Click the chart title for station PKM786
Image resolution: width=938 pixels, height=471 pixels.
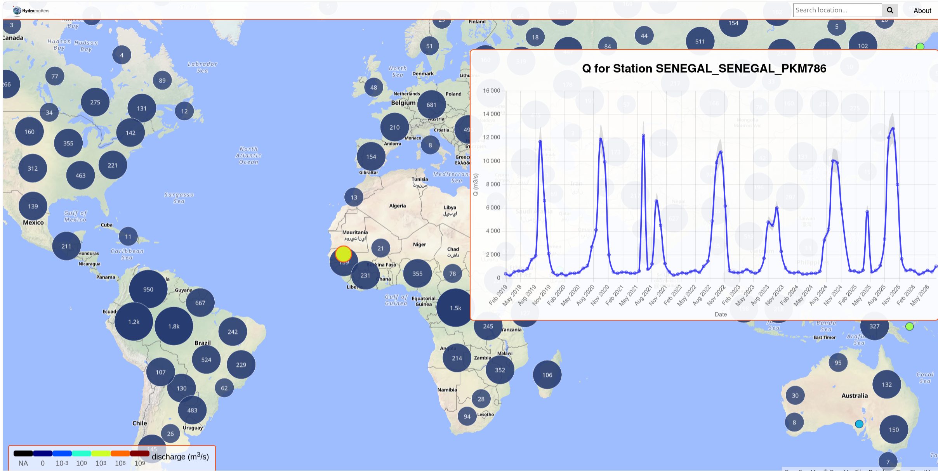pyautogui.click(x=704, y=69)
